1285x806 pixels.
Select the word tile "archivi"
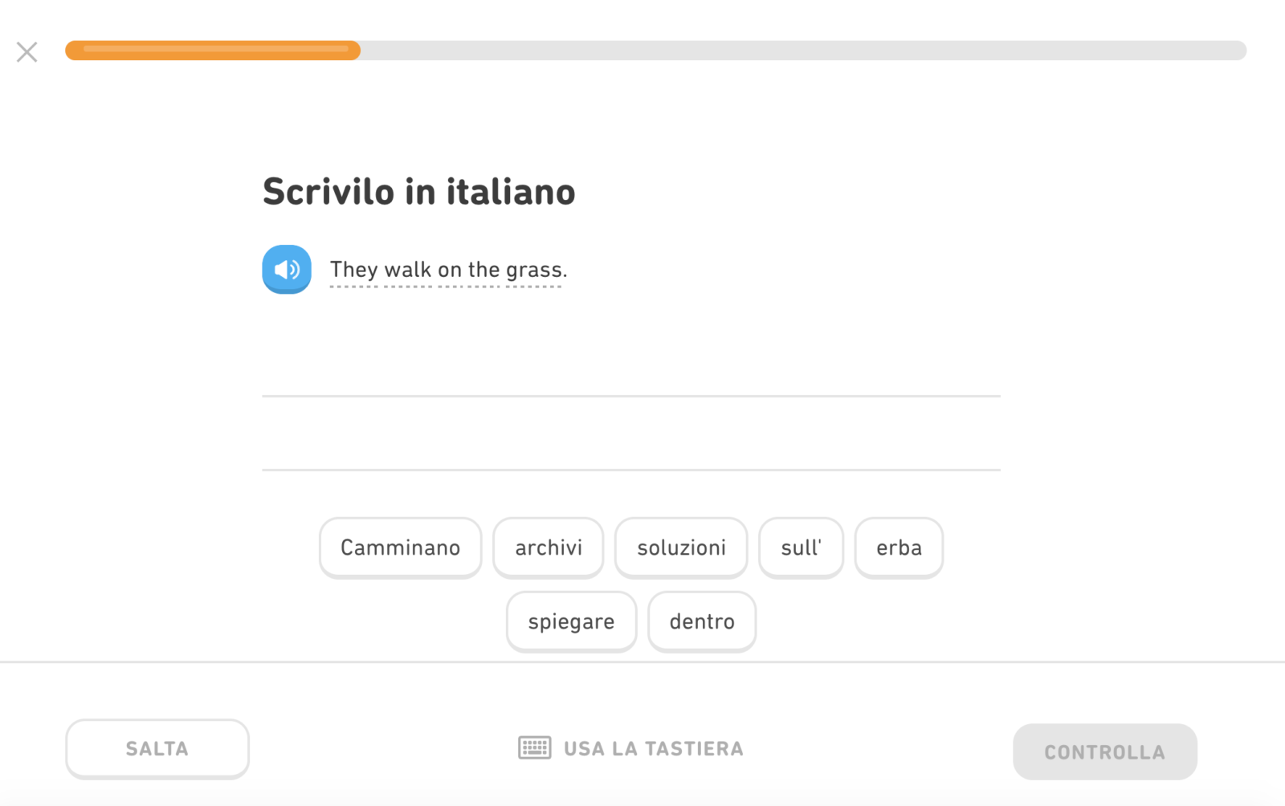(549, 548)
